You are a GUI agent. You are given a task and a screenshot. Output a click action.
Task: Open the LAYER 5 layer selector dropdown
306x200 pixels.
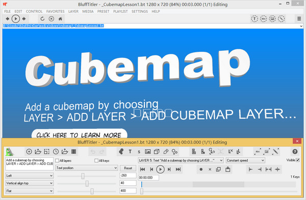(181, 160)
